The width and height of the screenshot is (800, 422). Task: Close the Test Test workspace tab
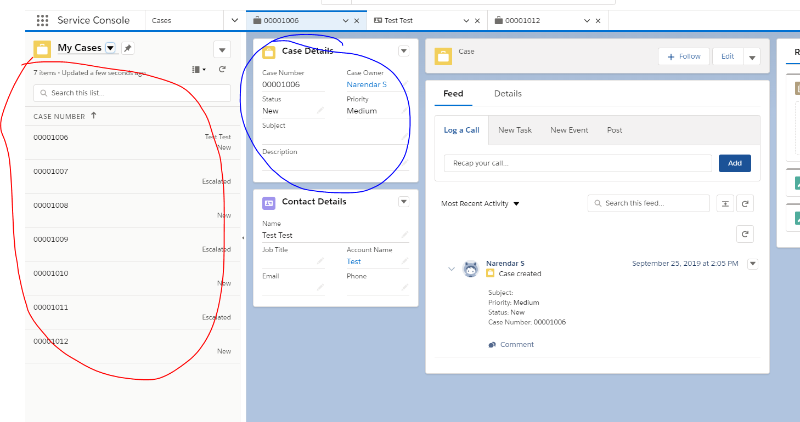477,21
